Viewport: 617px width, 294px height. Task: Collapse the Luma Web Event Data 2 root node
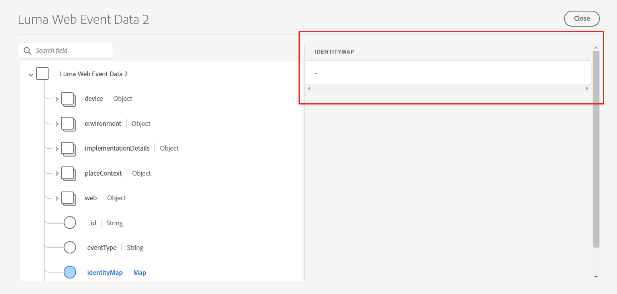[x=31, y=74]
